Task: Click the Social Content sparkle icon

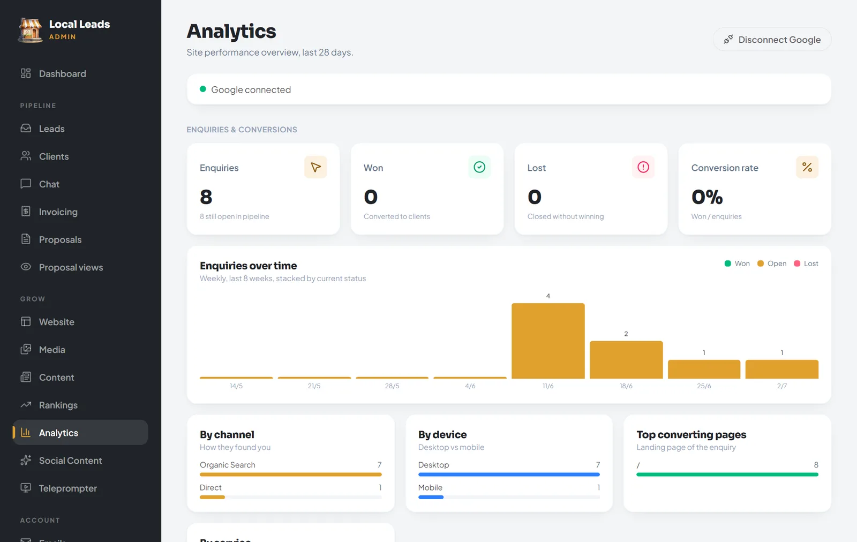Action: 26,460
